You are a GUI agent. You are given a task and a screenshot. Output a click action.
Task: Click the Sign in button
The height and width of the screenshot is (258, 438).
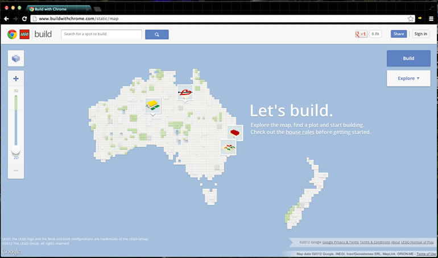coord(421,34)
